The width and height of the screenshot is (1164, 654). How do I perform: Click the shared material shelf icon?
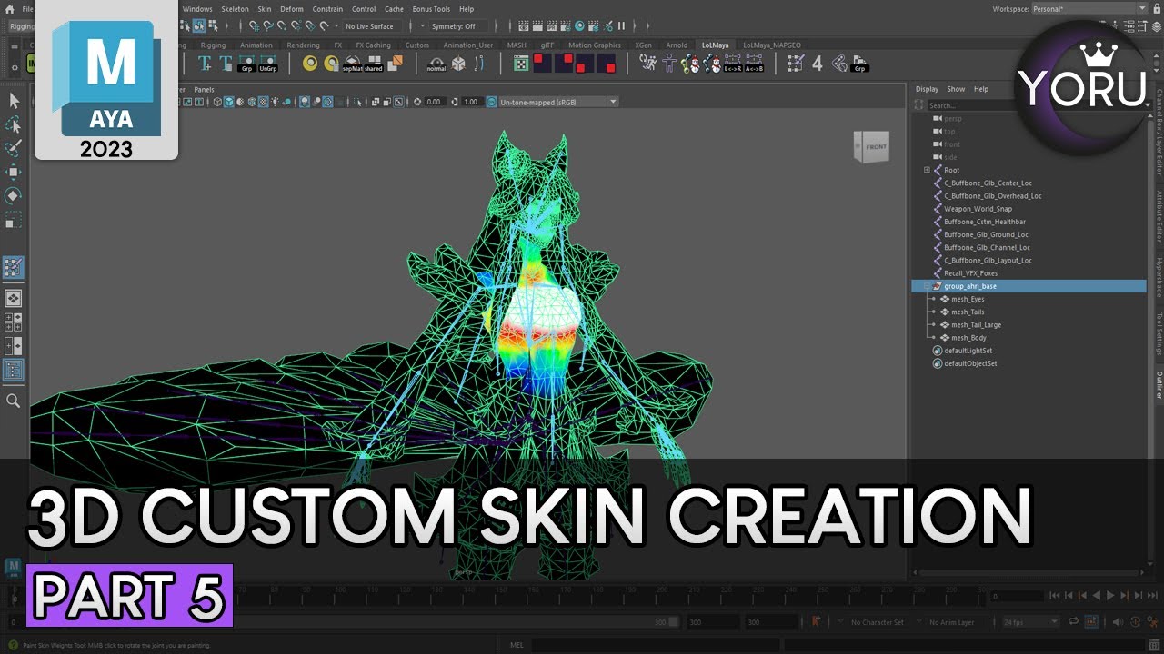click(x=374, y=64)
